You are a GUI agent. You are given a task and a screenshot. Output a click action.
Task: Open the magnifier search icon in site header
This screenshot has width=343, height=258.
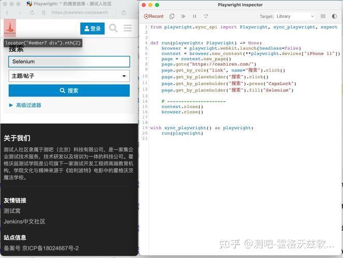113,28
